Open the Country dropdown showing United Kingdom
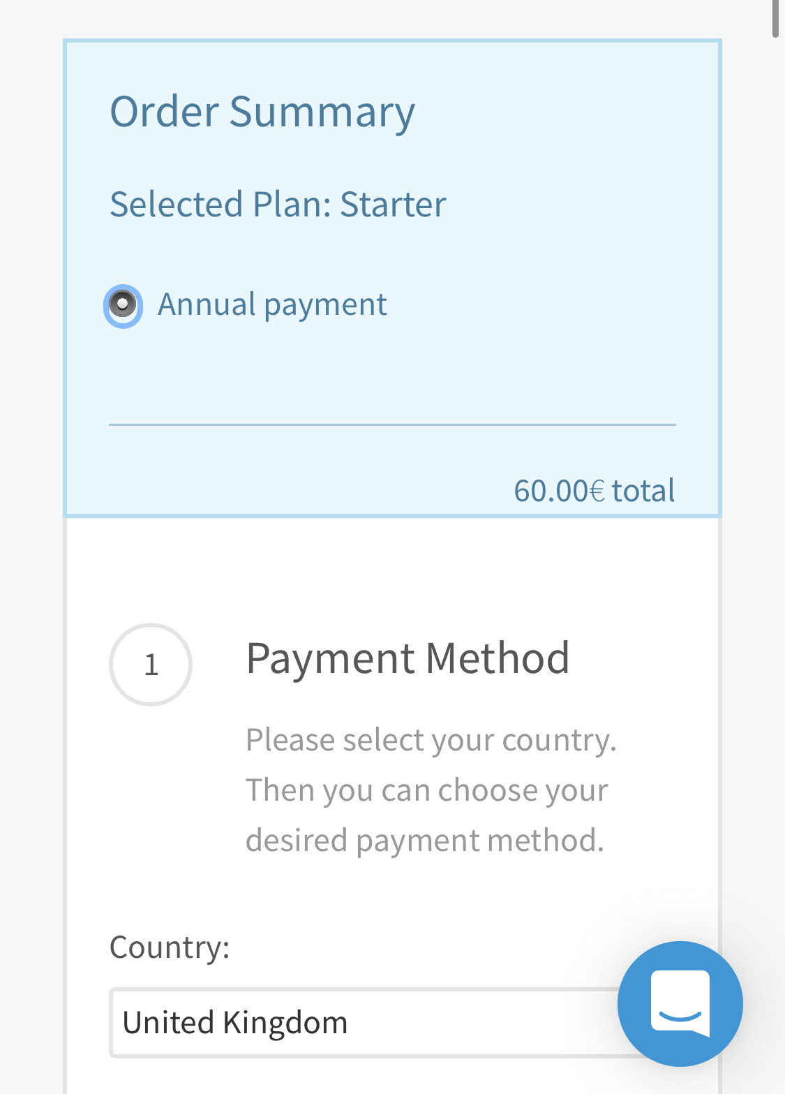This screenshot has height=1094, width=785. pyautogui.click(x=363, y=1023)
